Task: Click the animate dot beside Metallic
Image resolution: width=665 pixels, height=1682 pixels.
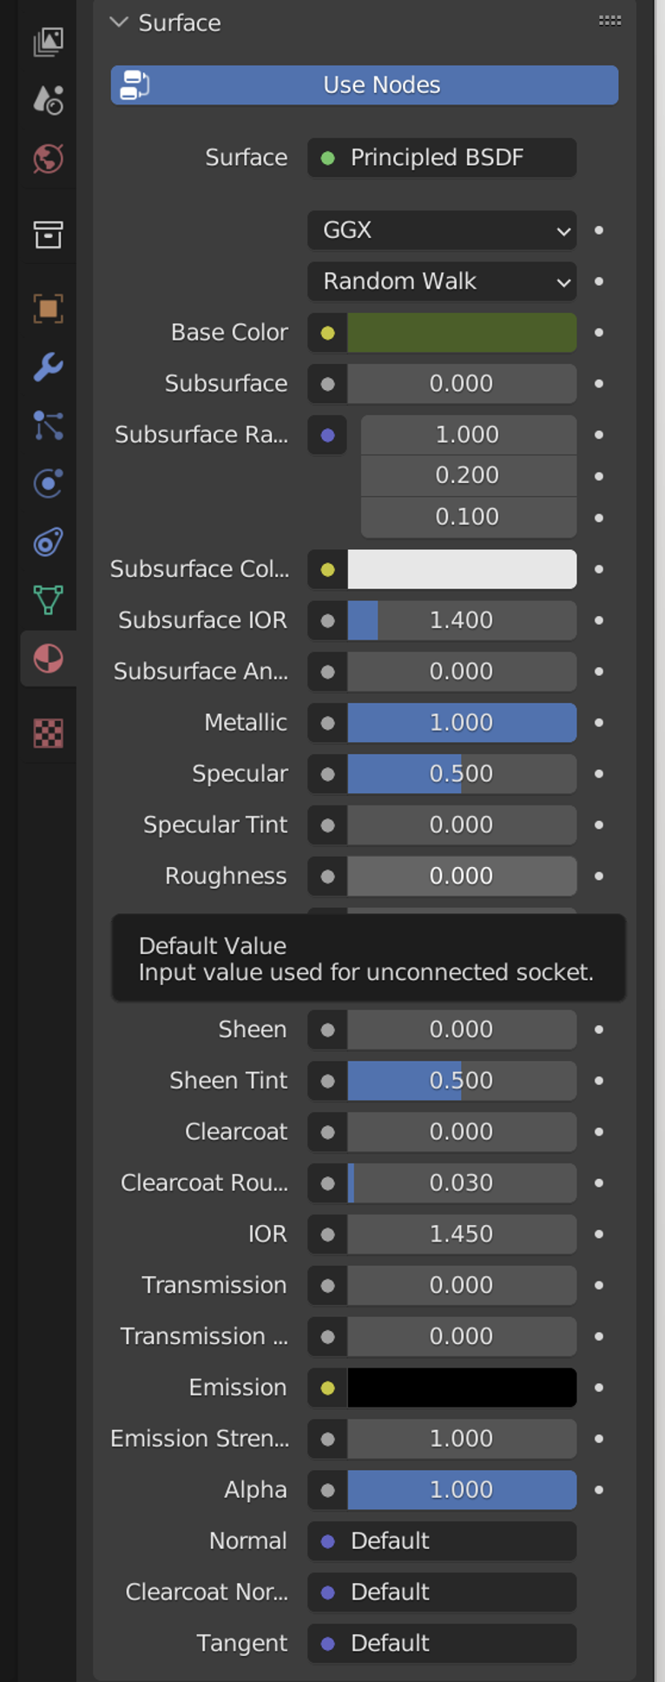Action: click(x=599, y=723)
